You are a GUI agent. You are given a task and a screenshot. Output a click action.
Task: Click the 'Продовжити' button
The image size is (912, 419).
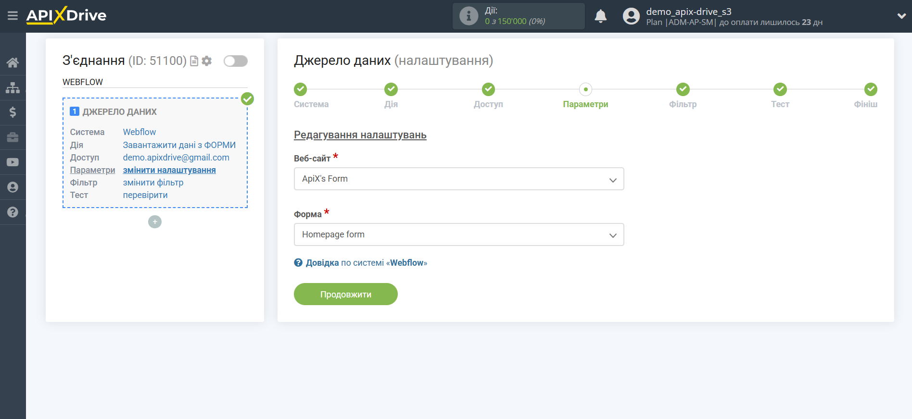346,294
